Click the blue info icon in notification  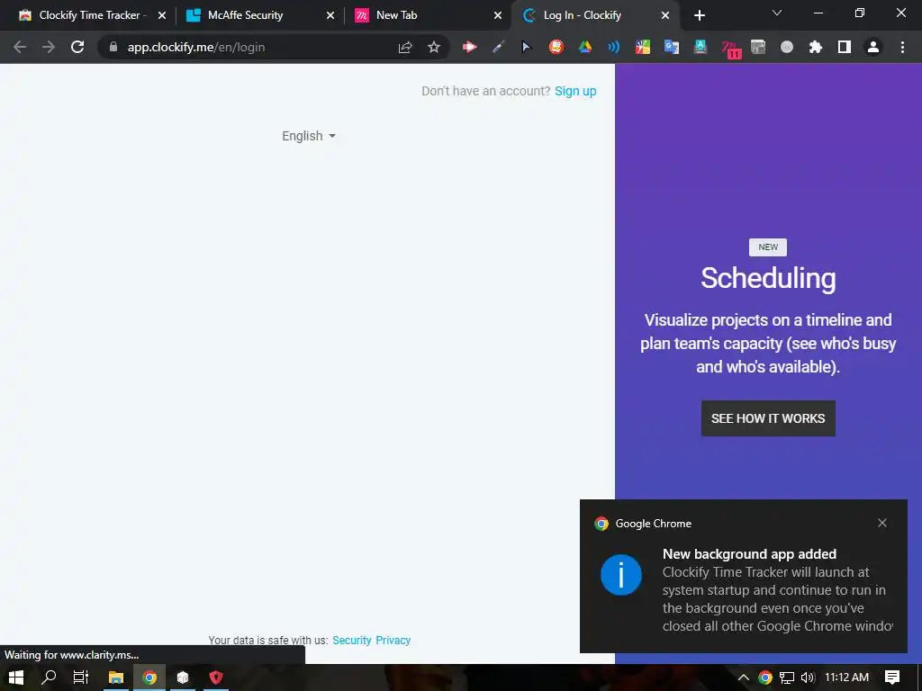pos(621,575)
